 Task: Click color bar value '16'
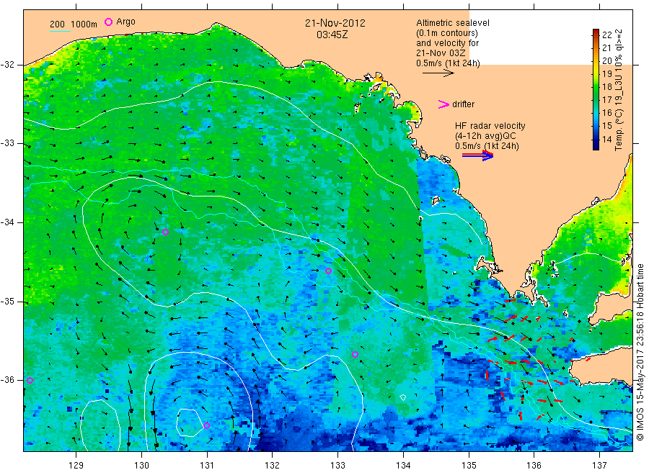tap(607, 113)
